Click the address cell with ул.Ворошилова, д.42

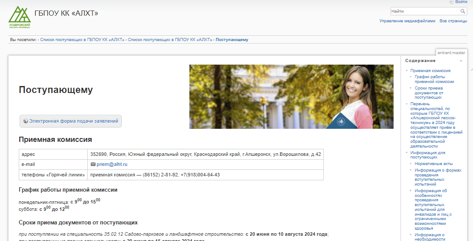point(206,154)
